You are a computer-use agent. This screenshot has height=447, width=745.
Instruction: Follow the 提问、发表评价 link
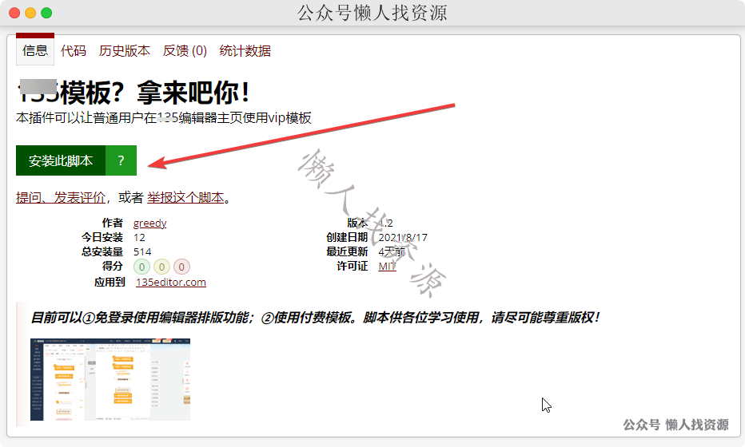pos(61,197)
